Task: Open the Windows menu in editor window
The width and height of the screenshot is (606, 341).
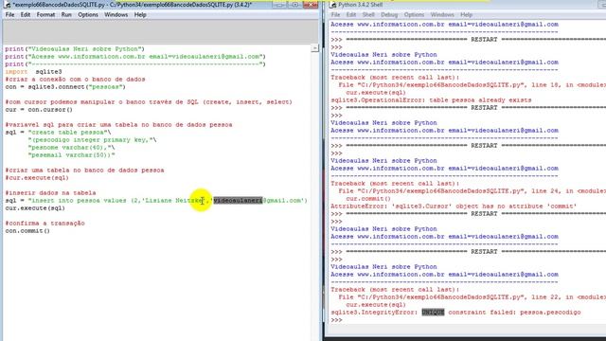Action: click(x=116, y=15)
